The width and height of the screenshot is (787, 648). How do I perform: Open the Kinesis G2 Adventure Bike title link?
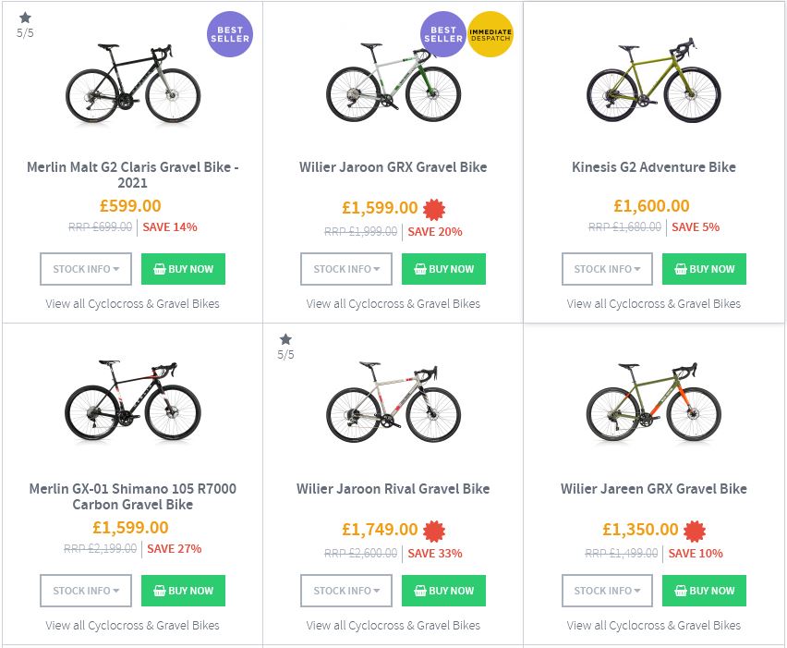[x=654, y=167]
